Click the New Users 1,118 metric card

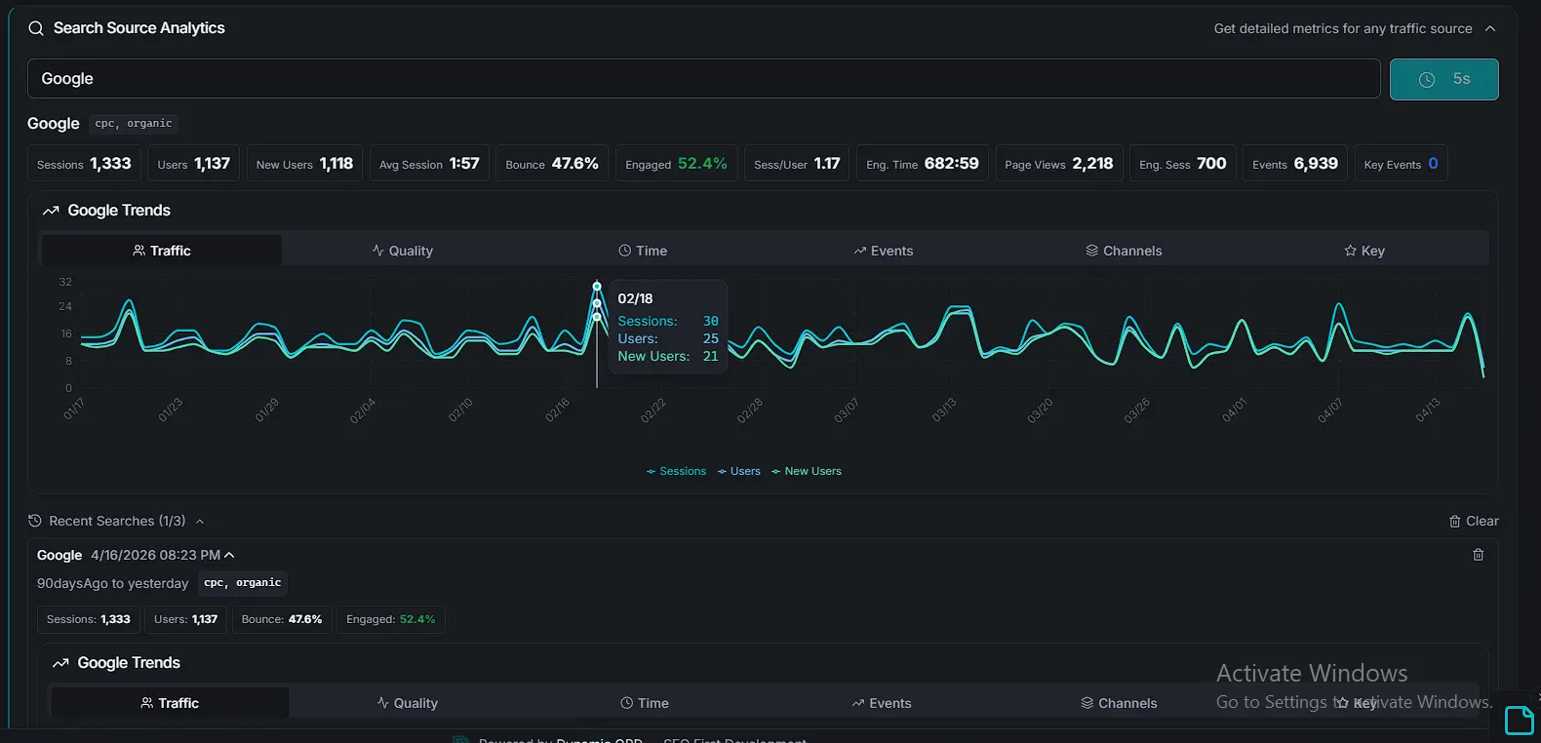[x=304, y=163]
